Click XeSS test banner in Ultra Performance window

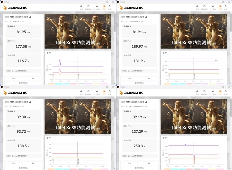click(x=194, y=116)
